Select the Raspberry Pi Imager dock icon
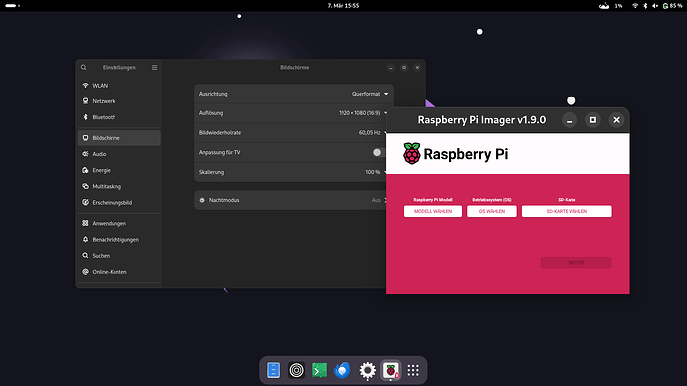 [391, 370]
